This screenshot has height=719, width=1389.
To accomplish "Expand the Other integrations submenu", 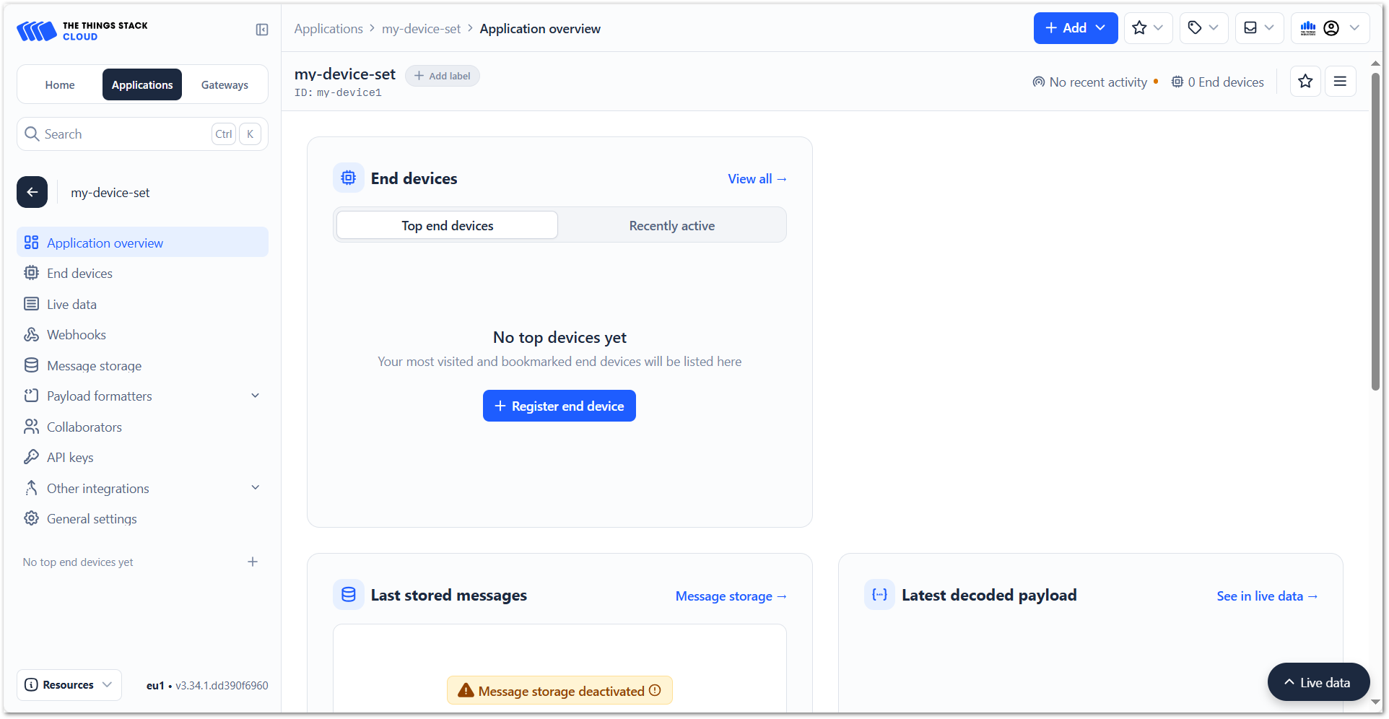I will pyautogui.click(x=255, y=488).
